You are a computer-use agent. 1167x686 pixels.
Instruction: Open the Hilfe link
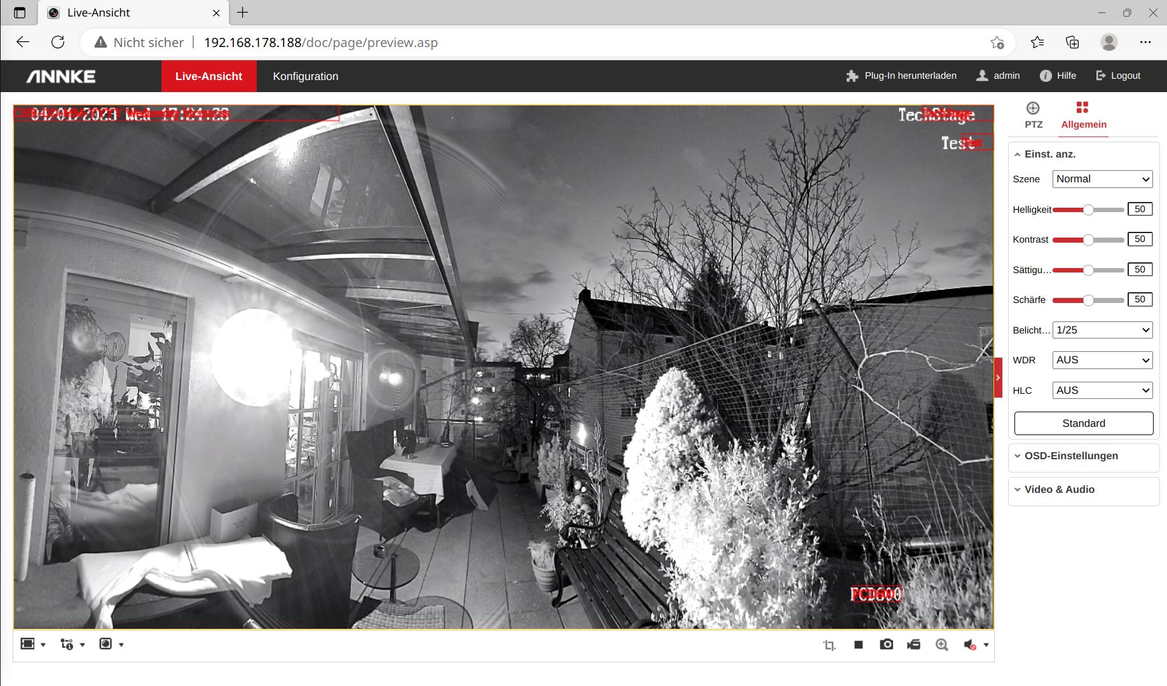point(1067,76)
